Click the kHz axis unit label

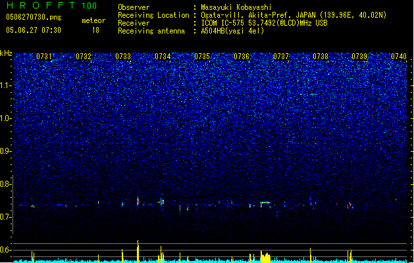point(6,53)
